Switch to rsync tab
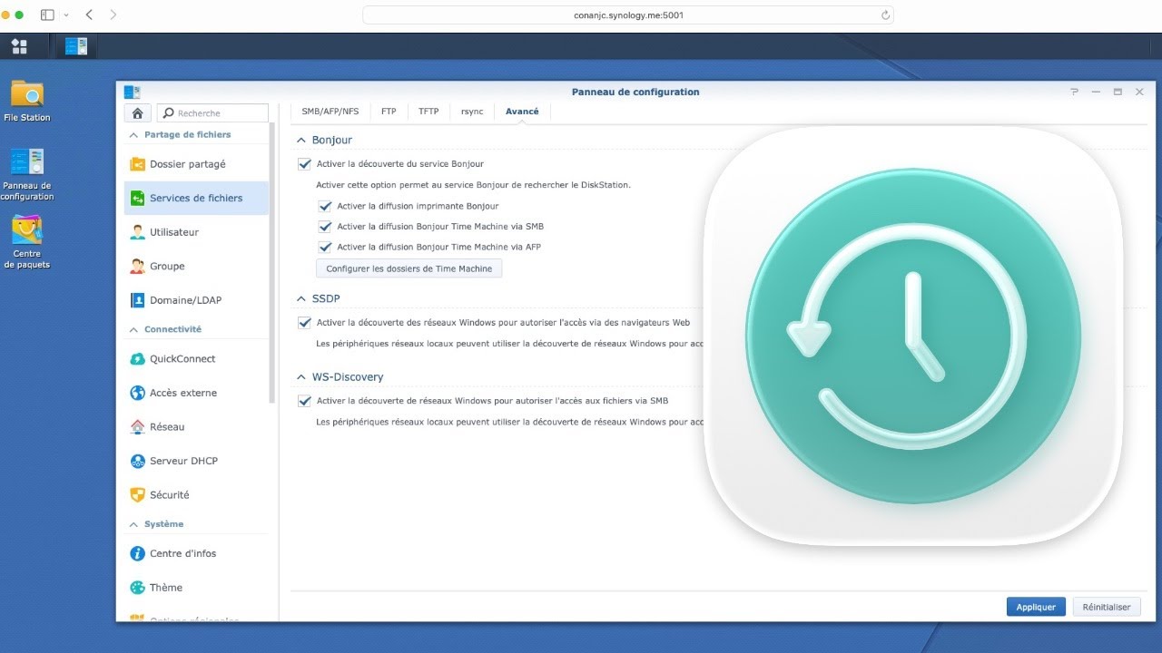The height and width of the screenshot is (653, 1162). tap(472, 112)
